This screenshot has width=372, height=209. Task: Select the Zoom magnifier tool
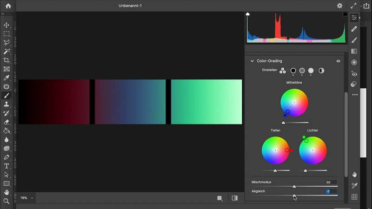coord(7,201)
